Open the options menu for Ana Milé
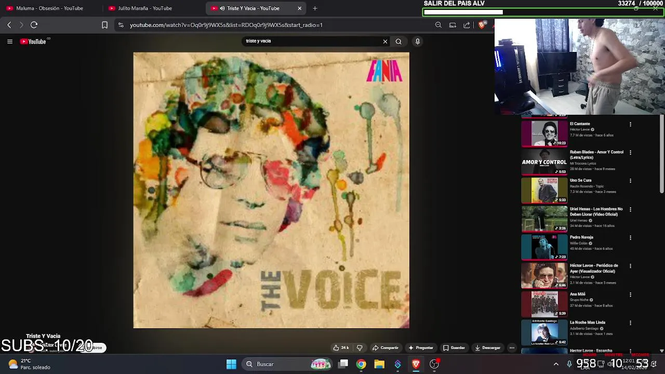 click(x=630, y=295)
